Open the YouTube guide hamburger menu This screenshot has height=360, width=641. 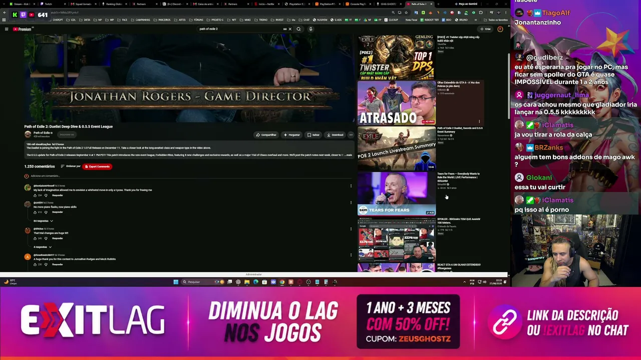click(x=6, y=29)
